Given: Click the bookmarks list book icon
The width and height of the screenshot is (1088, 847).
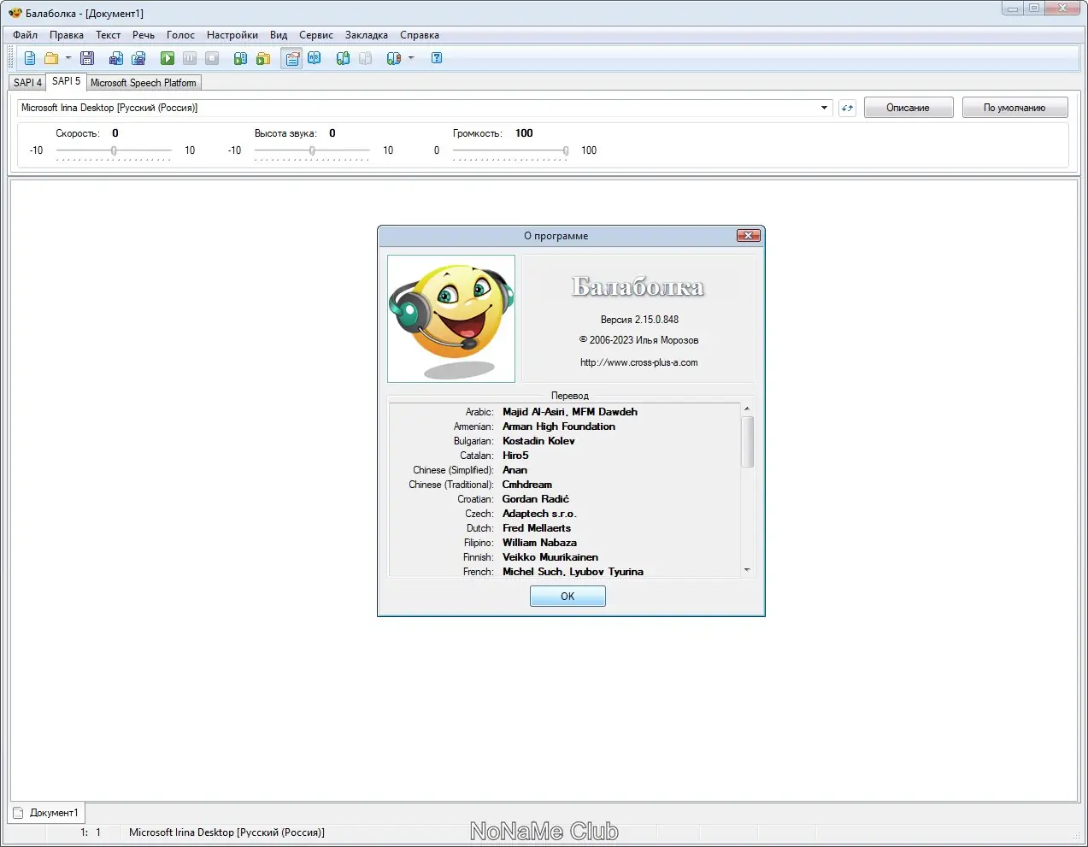Looking at the screenshot, I should coord(393,58).
